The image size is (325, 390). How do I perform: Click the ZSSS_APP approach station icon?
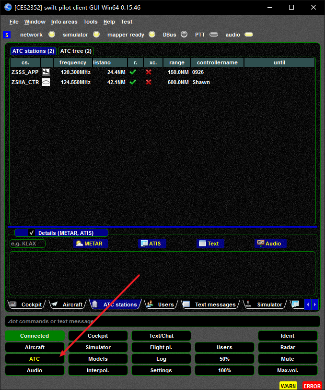(x=46, y=72)
